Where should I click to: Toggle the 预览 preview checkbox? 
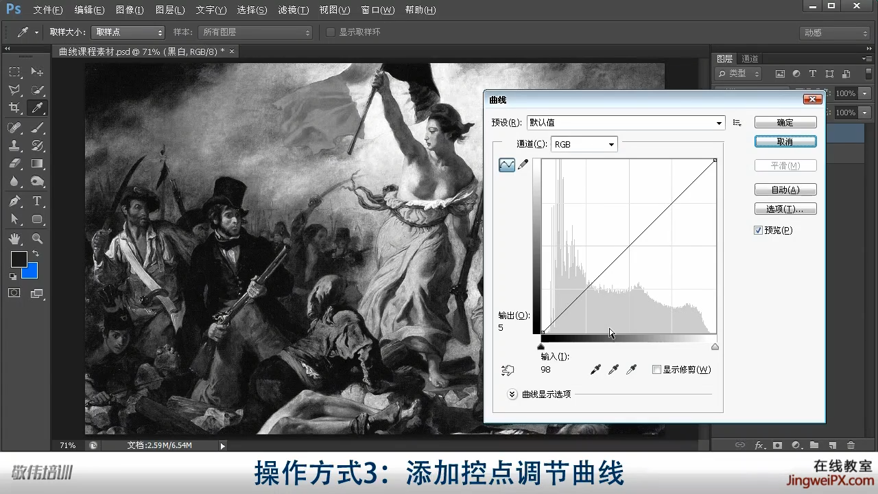click(x=758, y=231)
